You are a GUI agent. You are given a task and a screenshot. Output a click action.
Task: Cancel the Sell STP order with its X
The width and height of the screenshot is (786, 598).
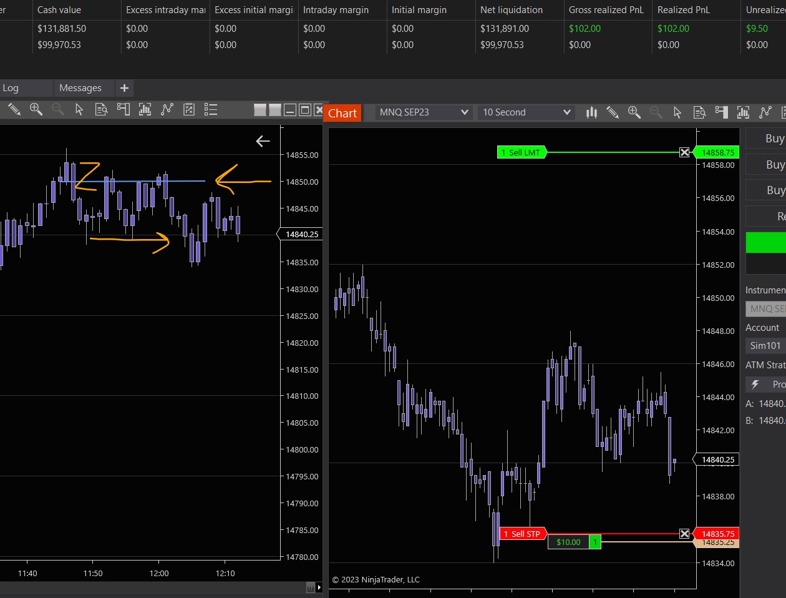pyautogui.click(x=684, y=534)
